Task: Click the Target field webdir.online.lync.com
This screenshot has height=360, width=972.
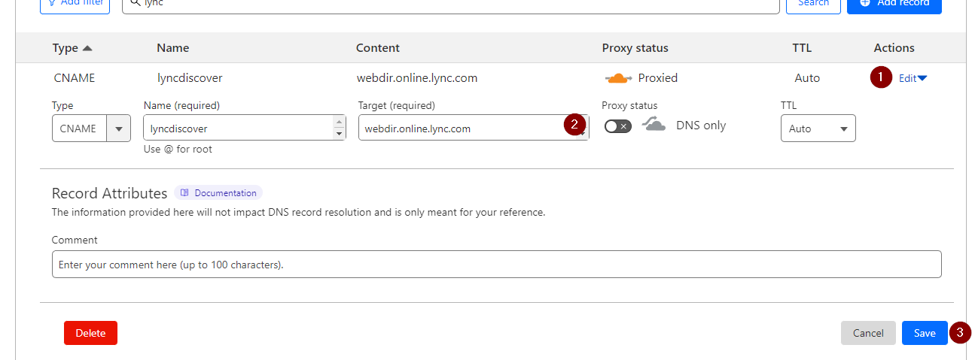Action: pyautogui.click(x=474, y=128)
